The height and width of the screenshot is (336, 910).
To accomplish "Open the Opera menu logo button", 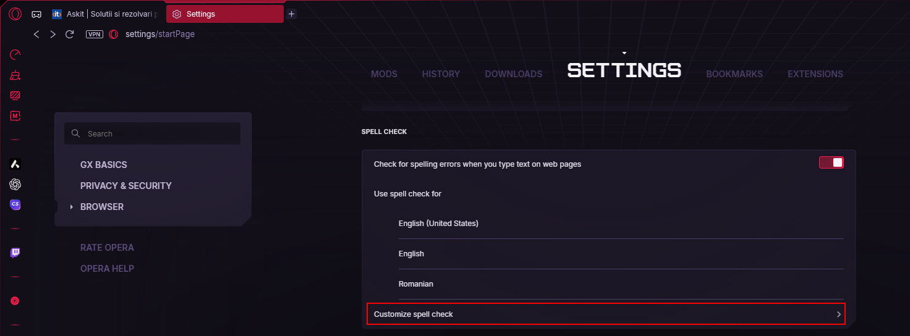I will point(15,14).
